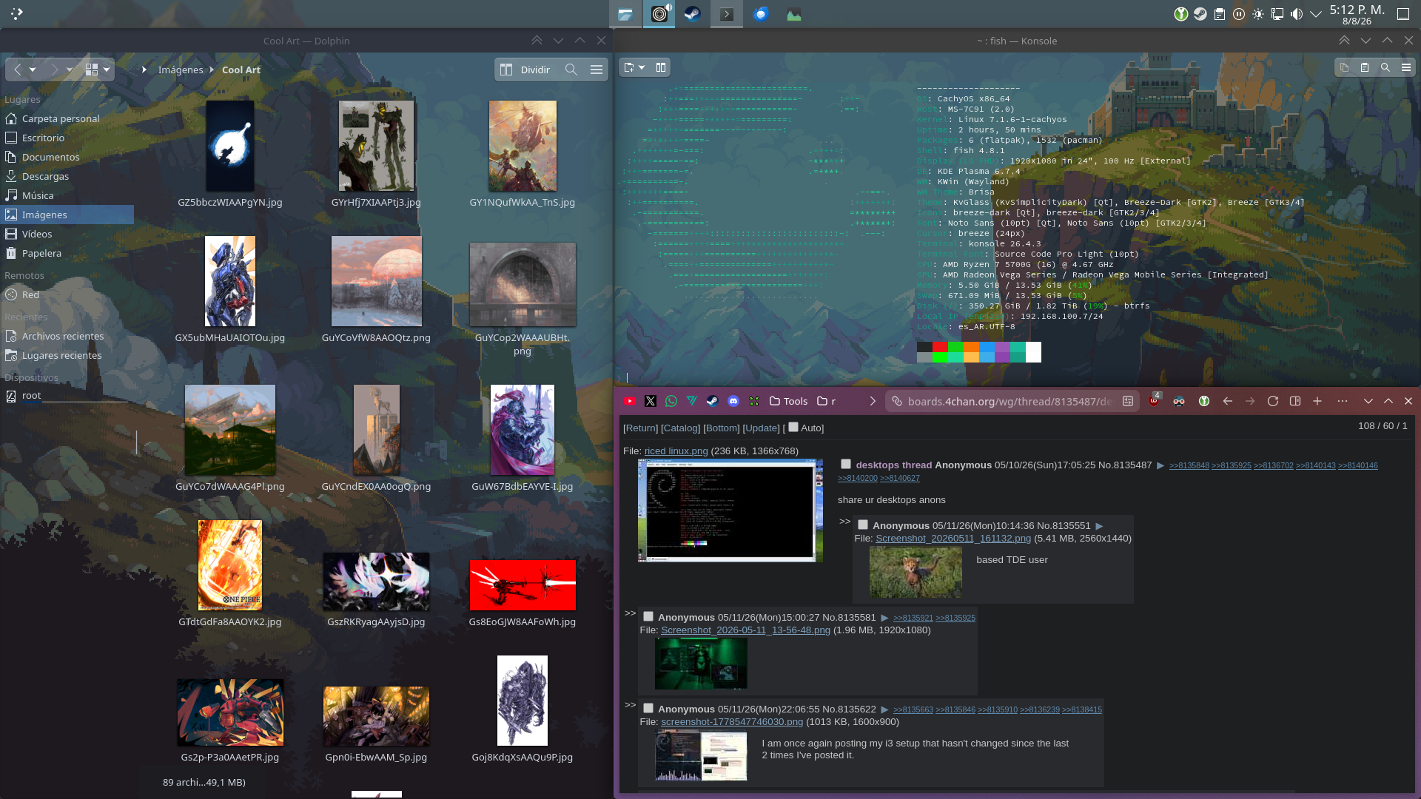Open the post menu arrow for No.8135487
This screenshot has height=799, width=1421.
pyautogui.click(x=1160, y=465)
